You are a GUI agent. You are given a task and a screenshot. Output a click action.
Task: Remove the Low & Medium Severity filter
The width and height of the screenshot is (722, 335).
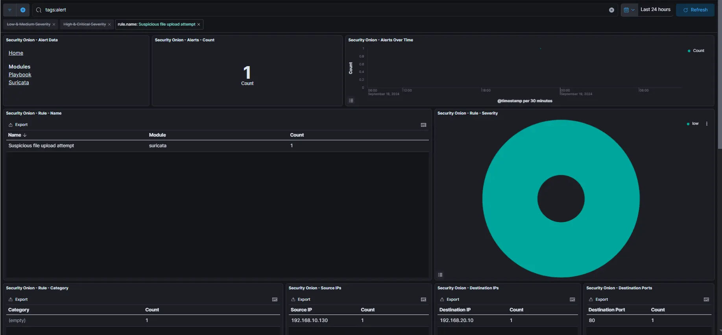tap(54, 24)
